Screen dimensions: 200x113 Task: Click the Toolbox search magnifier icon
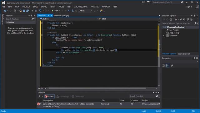tap(32, 19)
